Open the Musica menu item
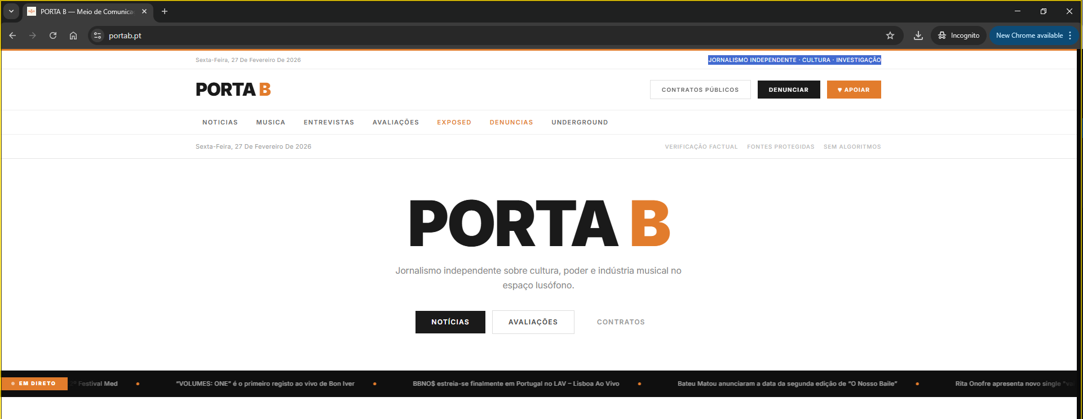The height and width of the screenshot is (419, 1083). [271, 122]
